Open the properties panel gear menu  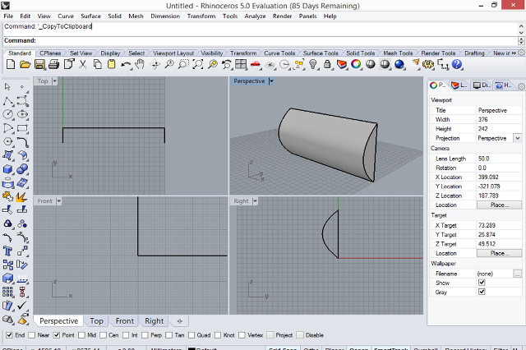521,86
